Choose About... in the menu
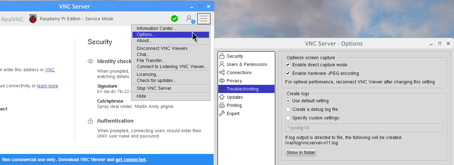The width and height of the screenshot is (454, 165). coord(171,41)
